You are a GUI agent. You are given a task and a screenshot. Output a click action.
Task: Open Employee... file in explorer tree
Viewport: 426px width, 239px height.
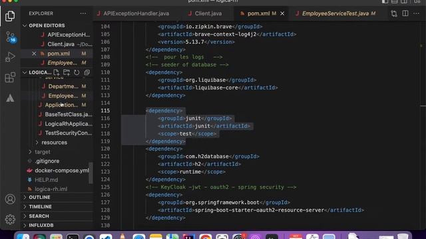click(x=63, y=96)
